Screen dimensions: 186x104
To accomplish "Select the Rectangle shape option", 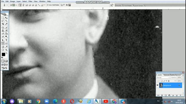I will [x=26, y=5].
